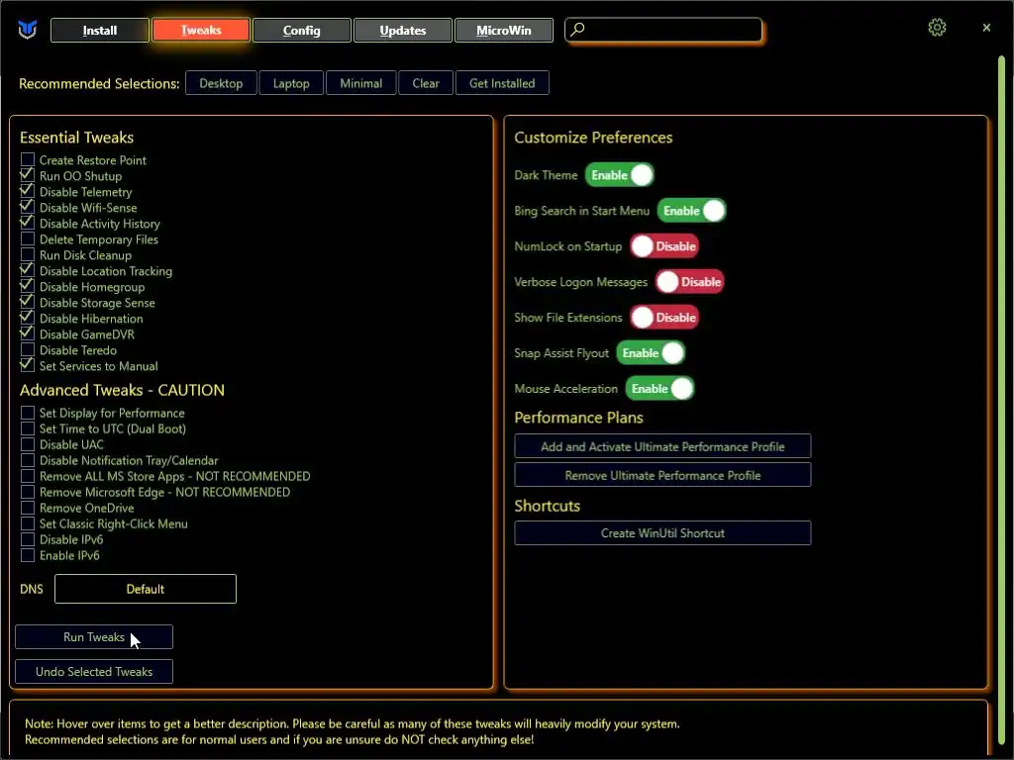Check Enable IPv6
Image resolution: width=1014 pixels, height=760 pixels.
coord(27,555)
